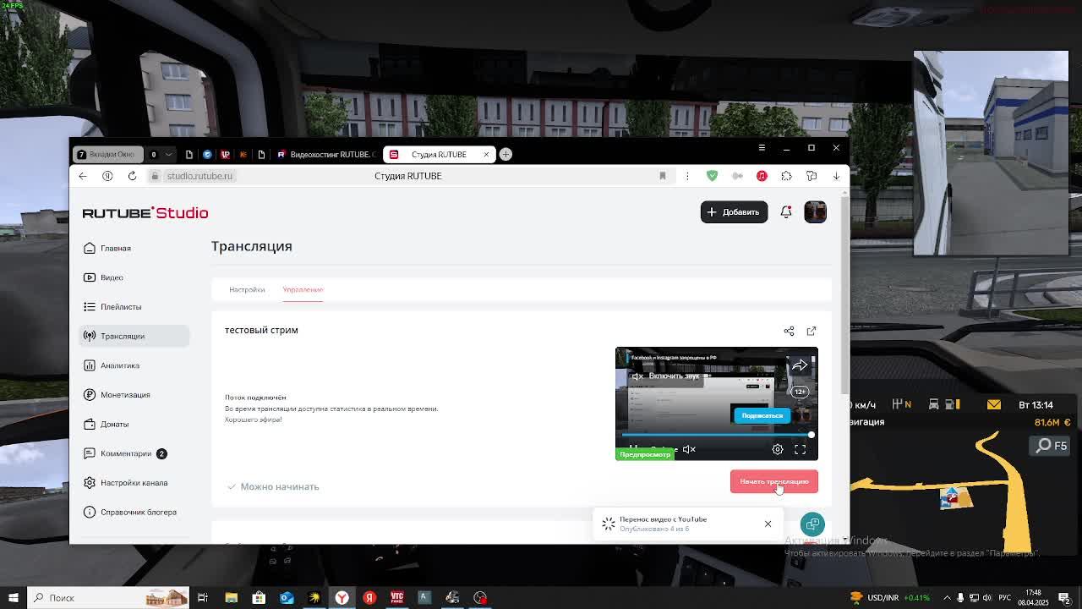Click the USD/INR taskbar widget
This screenshot has width=1082, height=609.
click(889, 598)
